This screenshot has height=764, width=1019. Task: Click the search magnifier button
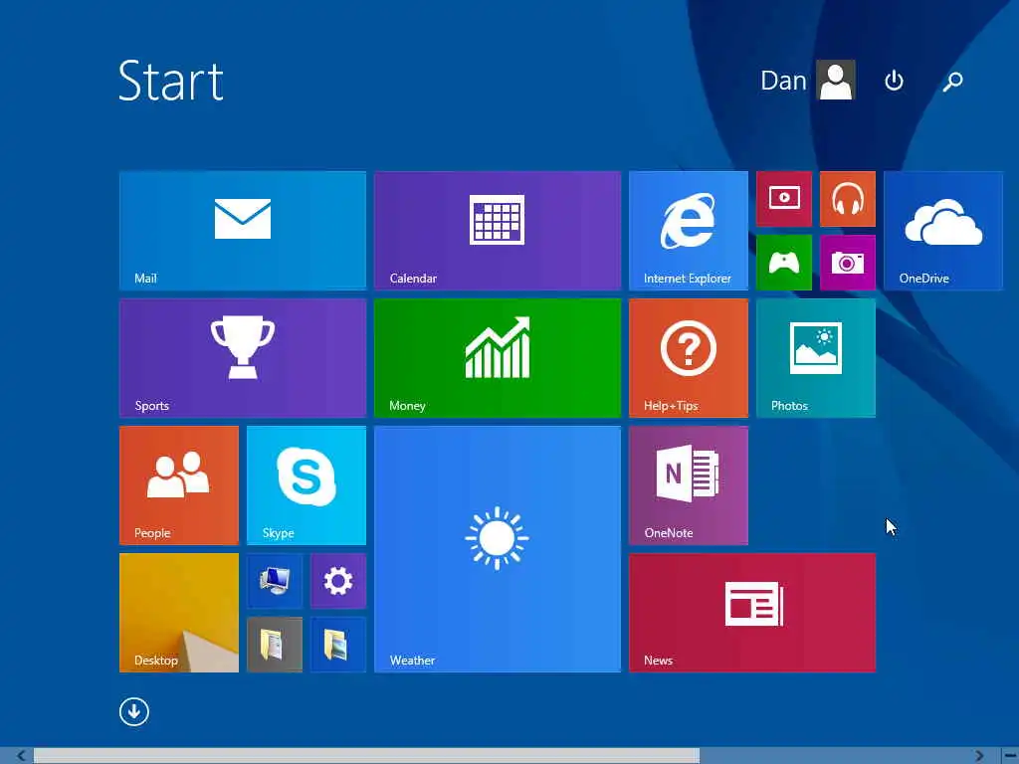(x=952, y=81)
